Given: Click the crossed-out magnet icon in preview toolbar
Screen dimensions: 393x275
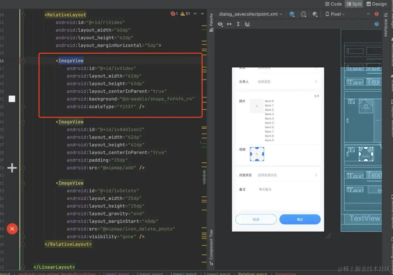Looking at the screenshot, I should (247, 24).
